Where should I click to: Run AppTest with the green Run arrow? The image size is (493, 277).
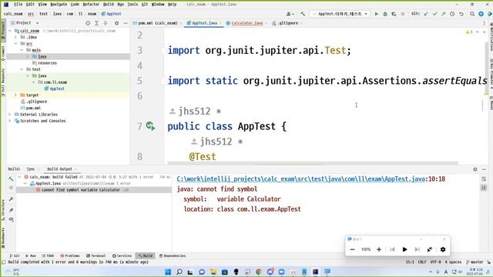[x=377, y=14]
